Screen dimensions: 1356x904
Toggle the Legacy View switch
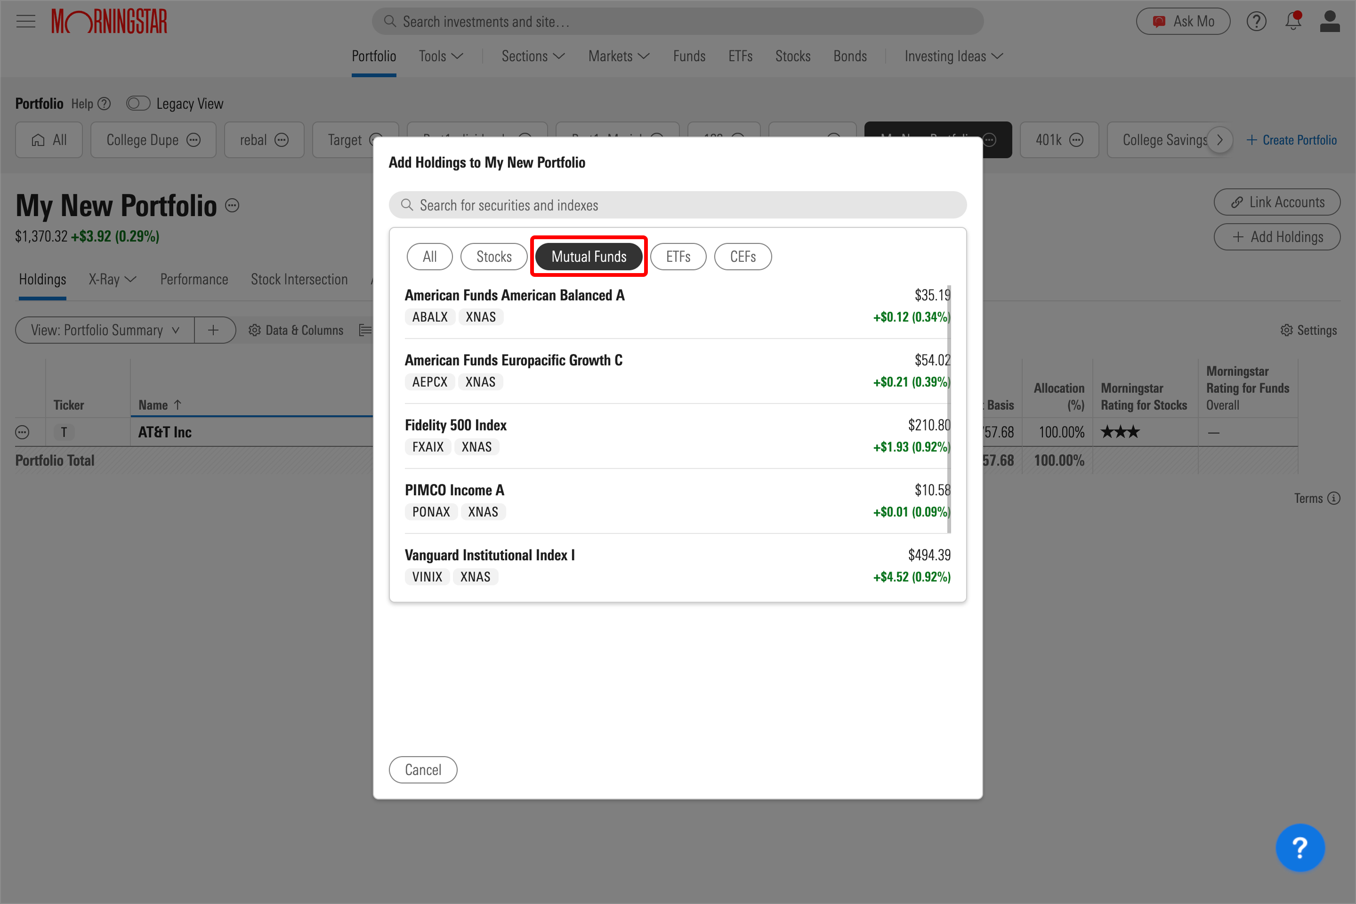138,104
